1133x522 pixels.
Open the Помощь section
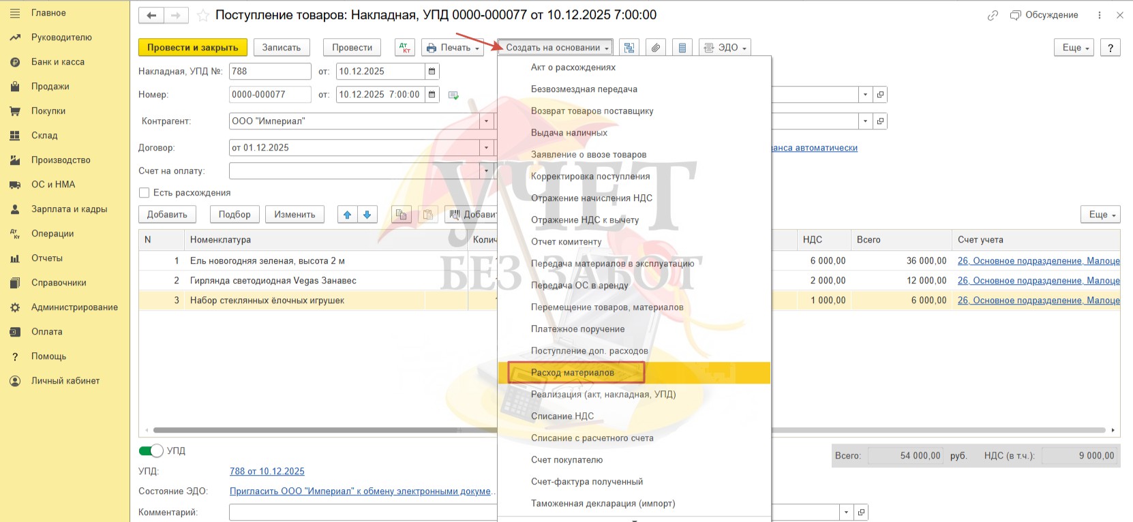pos(49,356)
